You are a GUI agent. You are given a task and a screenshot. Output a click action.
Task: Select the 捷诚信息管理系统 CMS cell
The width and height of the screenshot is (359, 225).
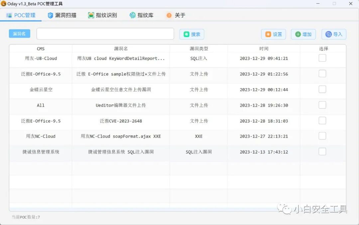(41, 152)
